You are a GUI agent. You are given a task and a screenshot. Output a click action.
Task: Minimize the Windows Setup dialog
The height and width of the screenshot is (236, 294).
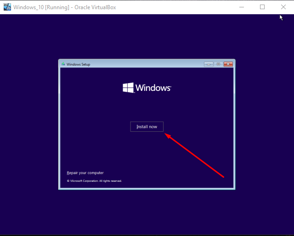click(209, 64)
